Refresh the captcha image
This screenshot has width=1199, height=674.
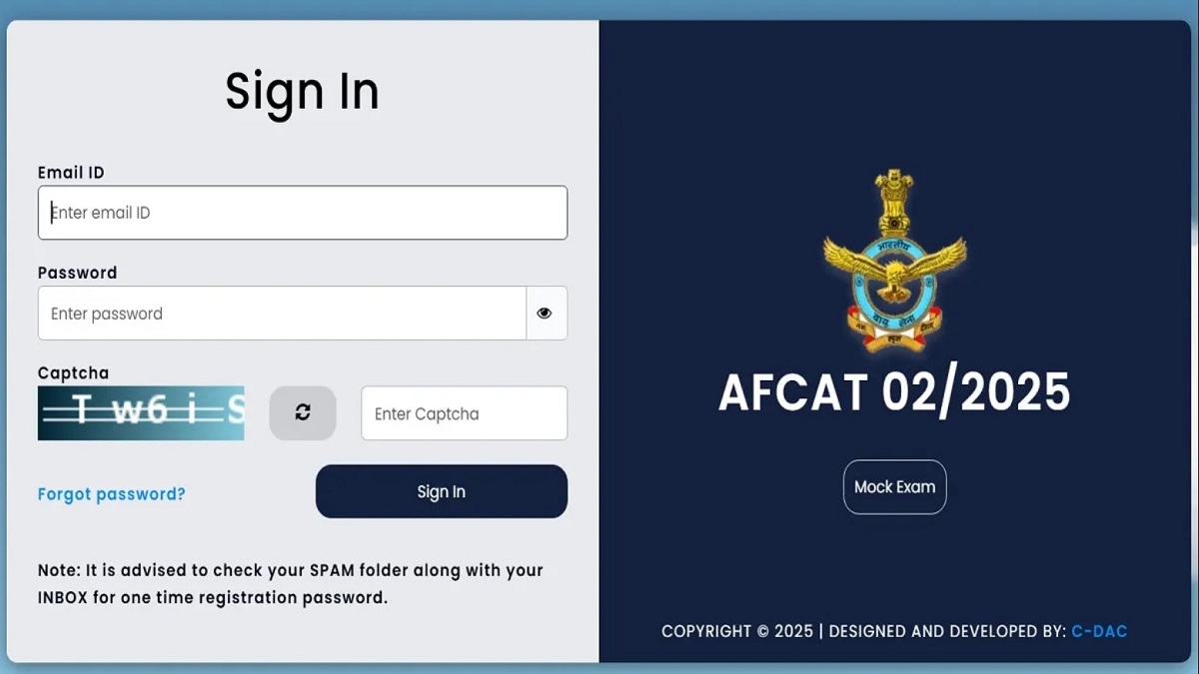click(303, 413)
